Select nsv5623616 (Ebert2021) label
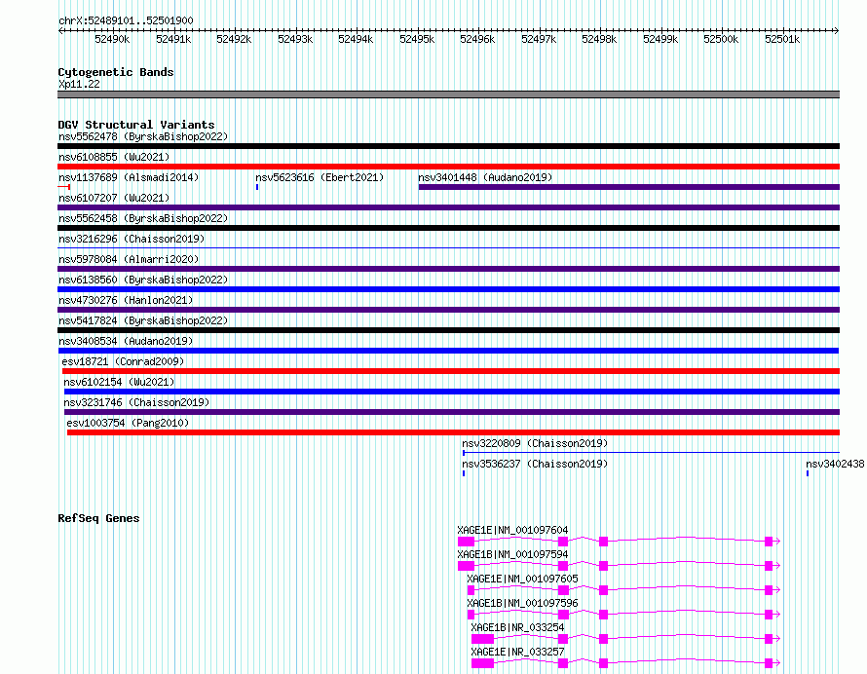This screenshot has height=674, width=867. click(x=320, y=177)
